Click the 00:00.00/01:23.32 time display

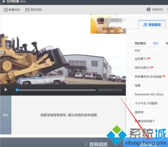pos(110,90)
